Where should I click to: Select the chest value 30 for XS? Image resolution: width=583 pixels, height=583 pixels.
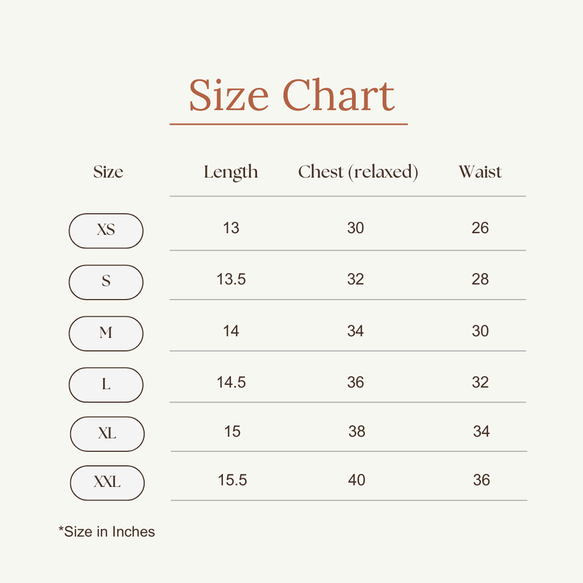click(355, 228)
